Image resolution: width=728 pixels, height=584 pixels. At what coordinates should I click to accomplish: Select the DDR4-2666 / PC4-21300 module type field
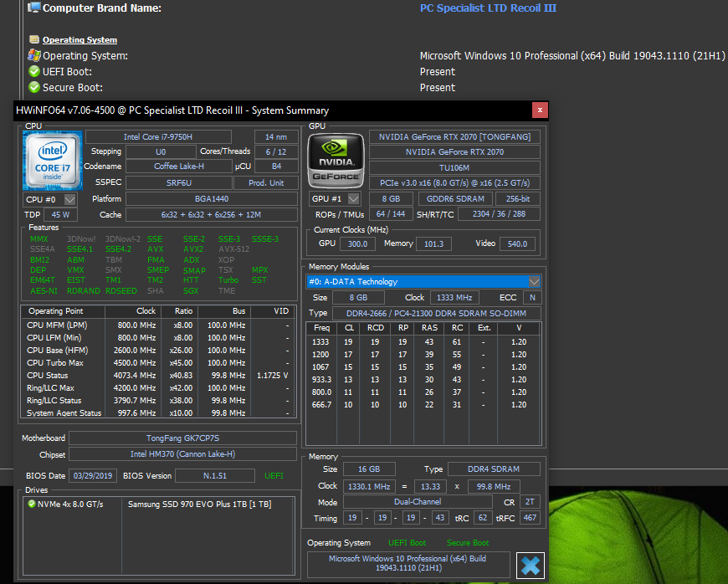(437, 314)
